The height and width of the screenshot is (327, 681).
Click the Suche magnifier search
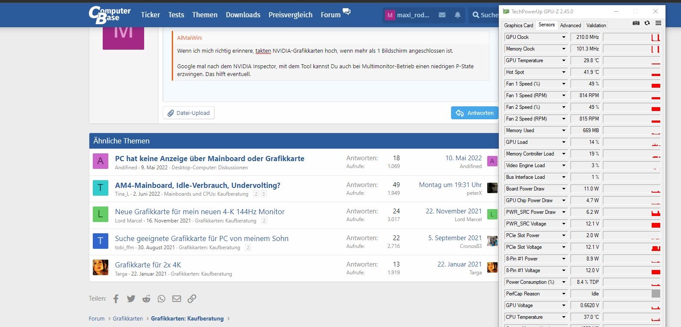click(485, 15)
